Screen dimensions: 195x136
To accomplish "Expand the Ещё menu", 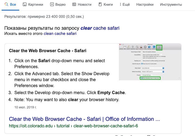I will [x=125, y=5].
